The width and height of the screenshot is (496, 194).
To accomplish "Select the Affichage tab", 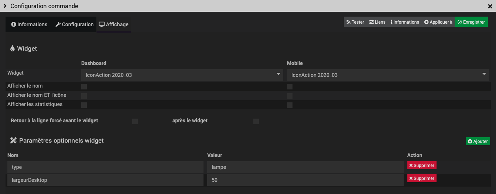I will tap(114, 24).
